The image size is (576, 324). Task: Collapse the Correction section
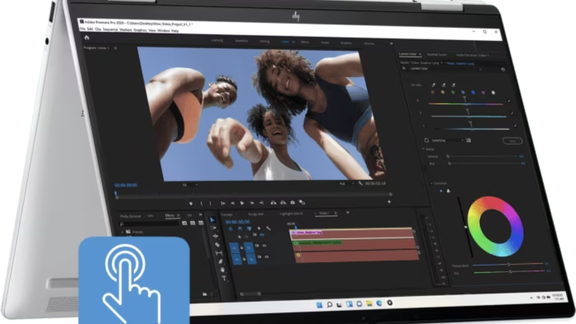(432, 183)
